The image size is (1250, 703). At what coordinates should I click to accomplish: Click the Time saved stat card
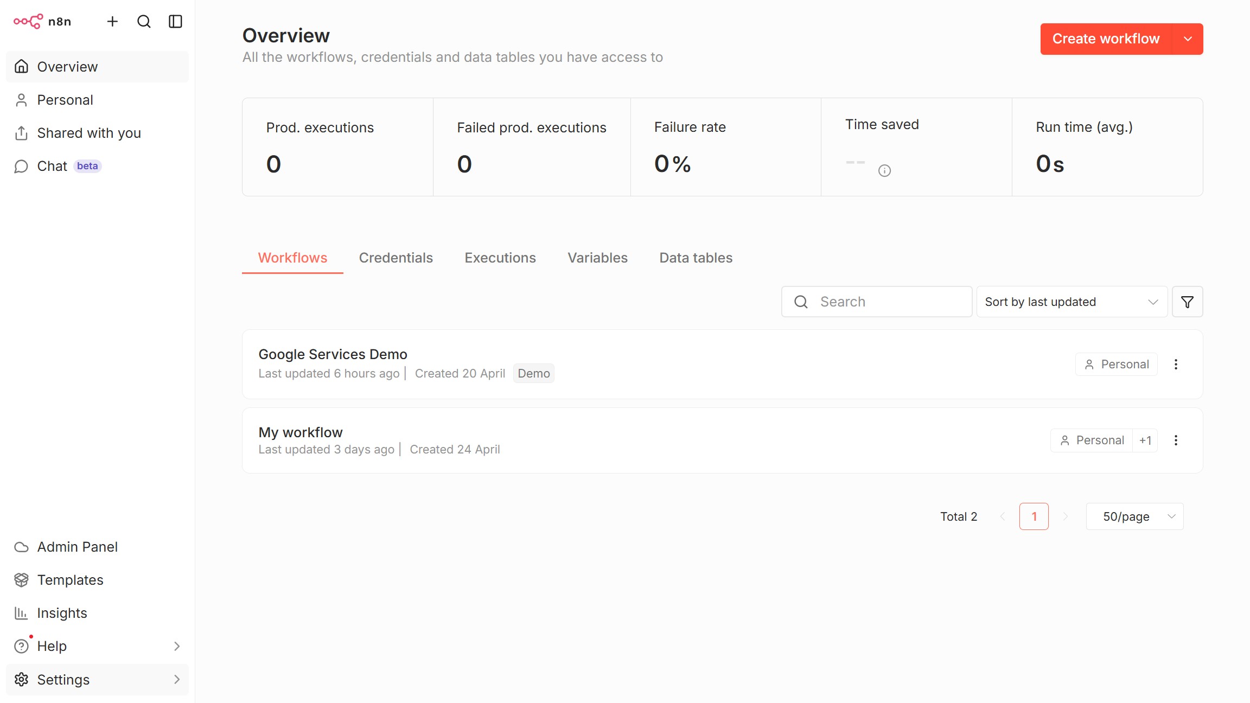coord(916,147)
